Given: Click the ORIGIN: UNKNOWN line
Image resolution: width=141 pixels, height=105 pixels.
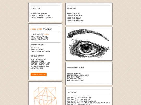Looking at the screenshot, I should (x=74, y=73).
